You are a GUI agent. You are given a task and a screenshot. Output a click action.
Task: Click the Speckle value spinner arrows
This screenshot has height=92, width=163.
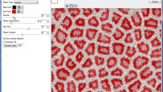(48, 16)
